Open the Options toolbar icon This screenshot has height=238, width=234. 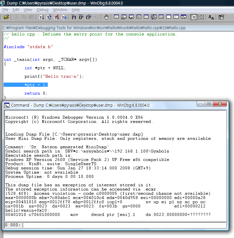tap(221, 17)
